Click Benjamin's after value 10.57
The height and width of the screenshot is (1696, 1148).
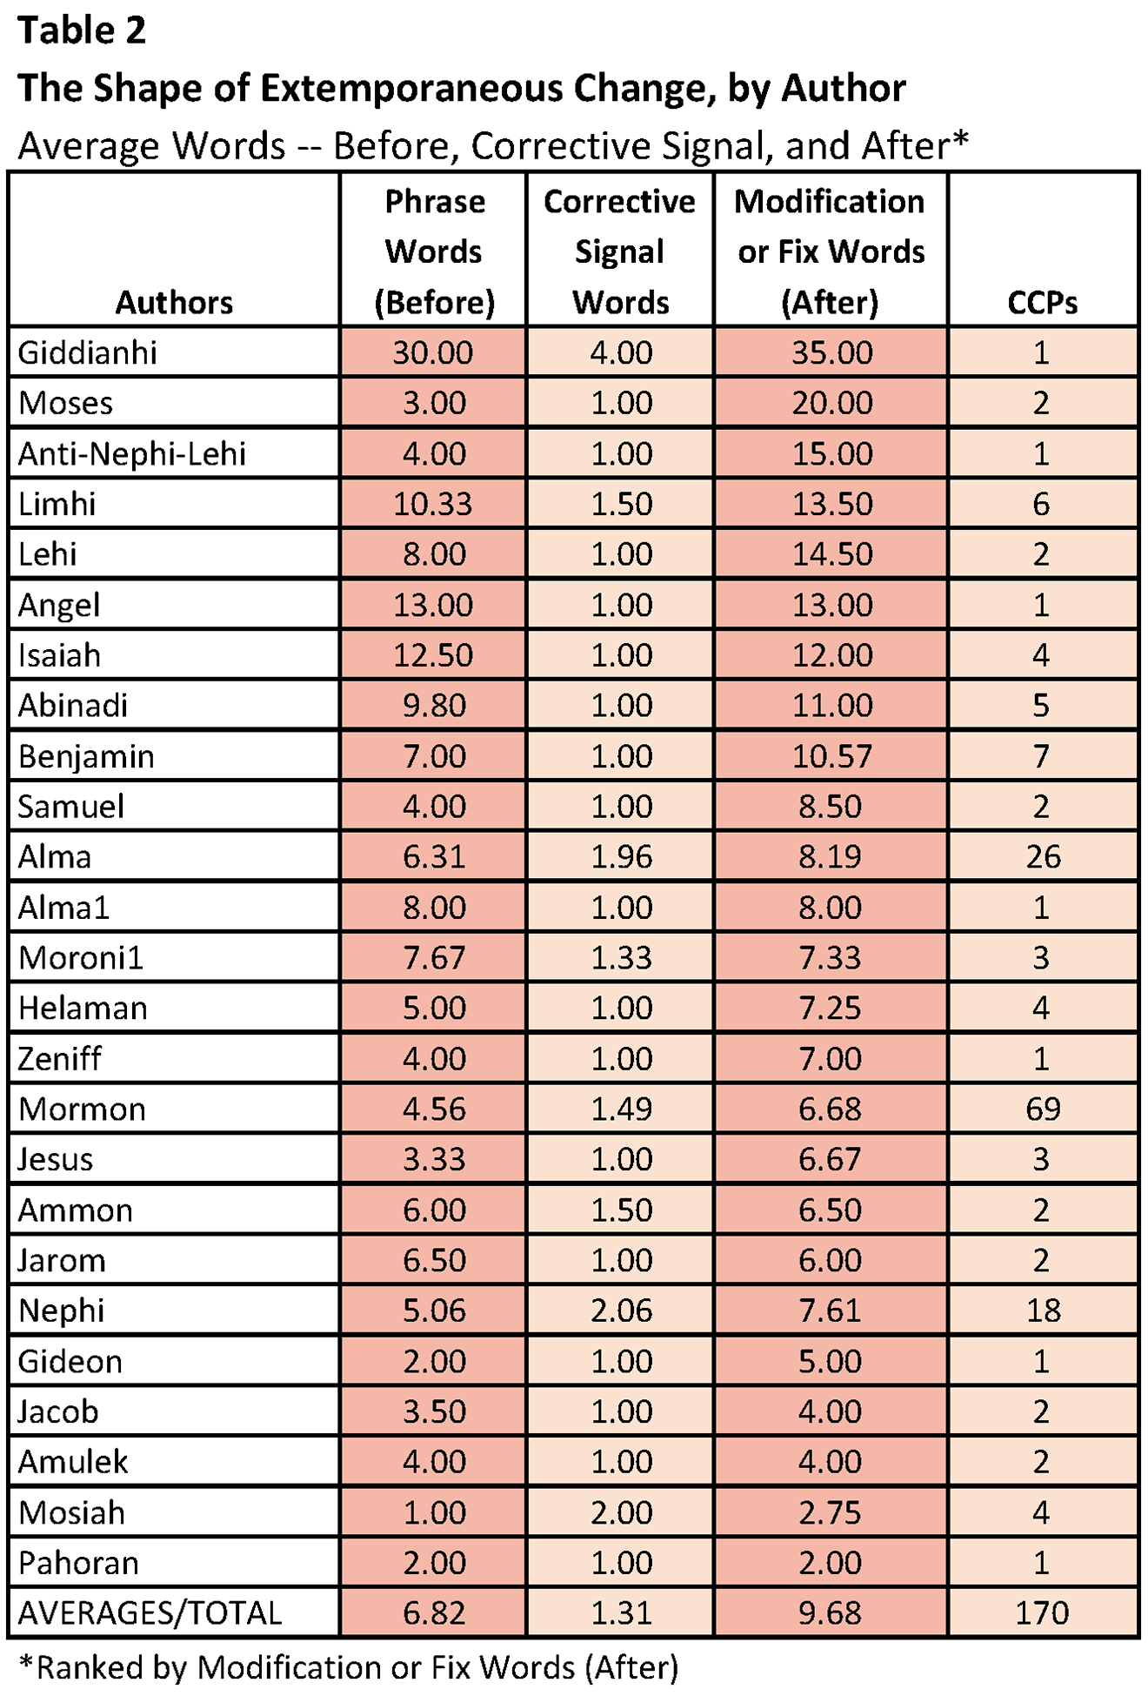(x=831, y=756)
